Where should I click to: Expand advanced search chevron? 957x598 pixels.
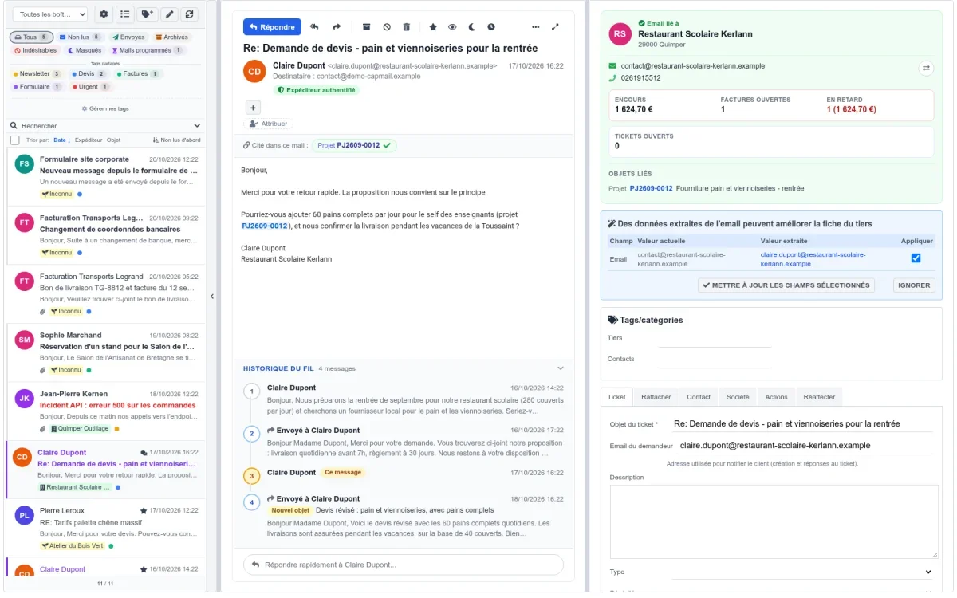(x=197, y=126)
